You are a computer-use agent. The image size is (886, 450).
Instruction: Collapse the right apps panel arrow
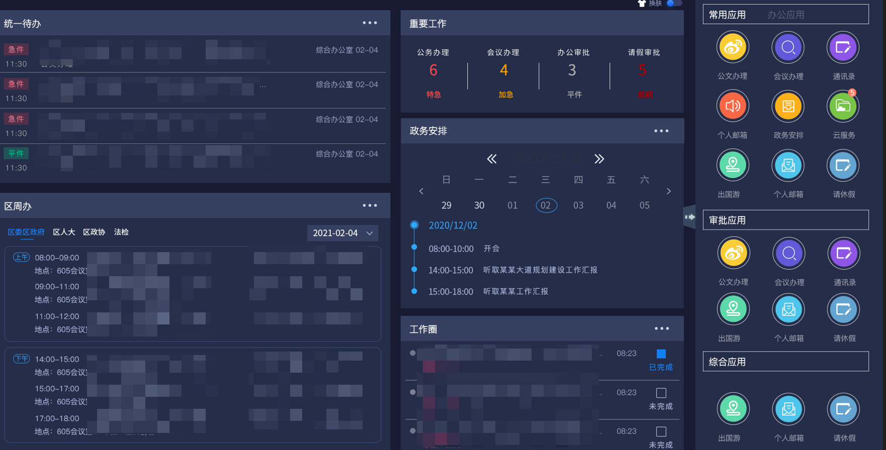pyautogui.click(x=690, y=217)
